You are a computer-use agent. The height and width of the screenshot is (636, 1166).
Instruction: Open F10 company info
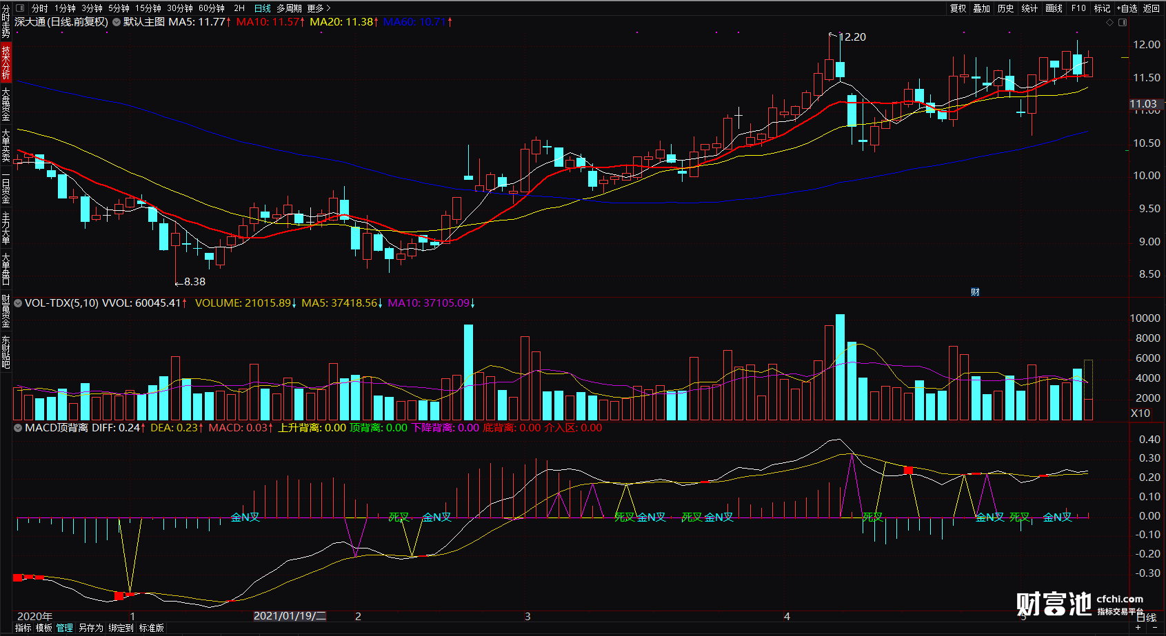[x=1078, y=8]
